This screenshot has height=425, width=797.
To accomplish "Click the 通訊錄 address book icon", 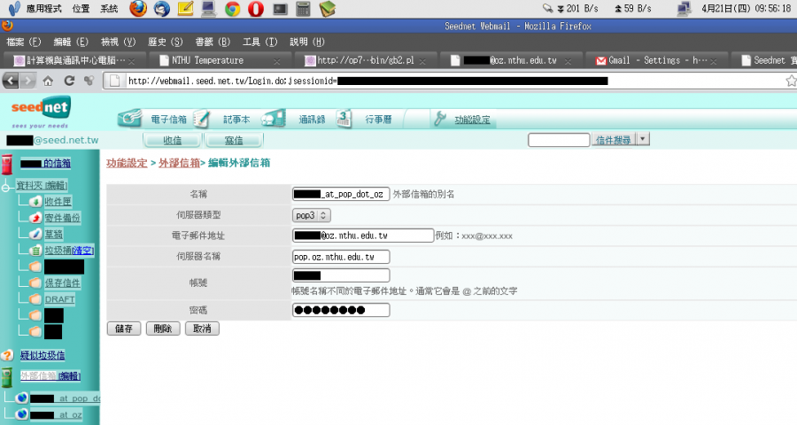I will click(x=274, y=119).
